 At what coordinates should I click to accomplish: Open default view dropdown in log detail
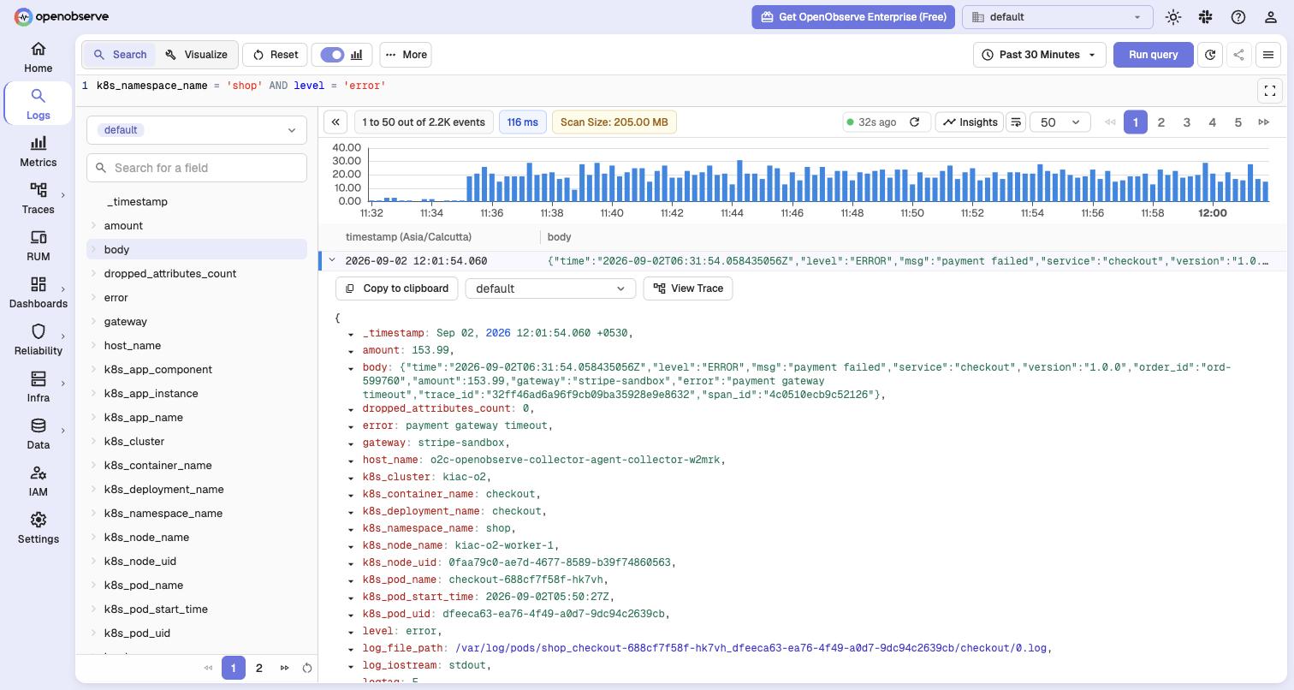[x=550, y=288]
